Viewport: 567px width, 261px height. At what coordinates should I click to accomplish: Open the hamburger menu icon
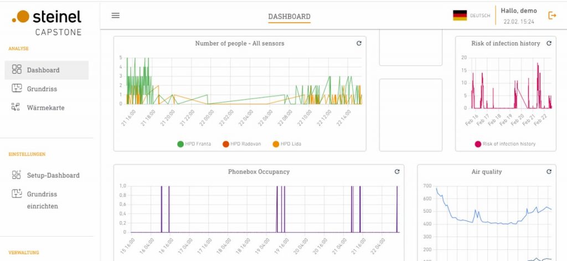click(x=115, y=16)
